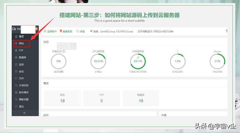Click the monitor chart icon beside 监控
Screen dimensions: 240x133
[x=16, y=64]
